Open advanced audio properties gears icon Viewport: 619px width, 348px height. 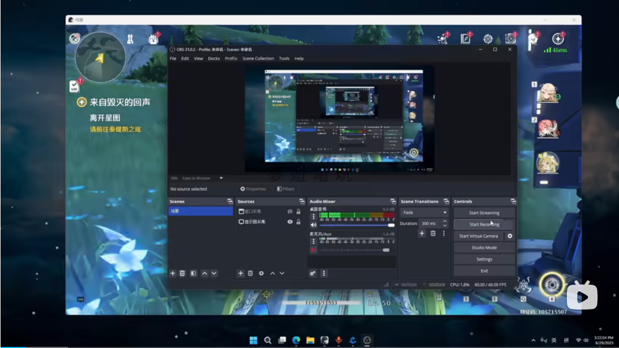pyautogui.click(x=313, y=273)
